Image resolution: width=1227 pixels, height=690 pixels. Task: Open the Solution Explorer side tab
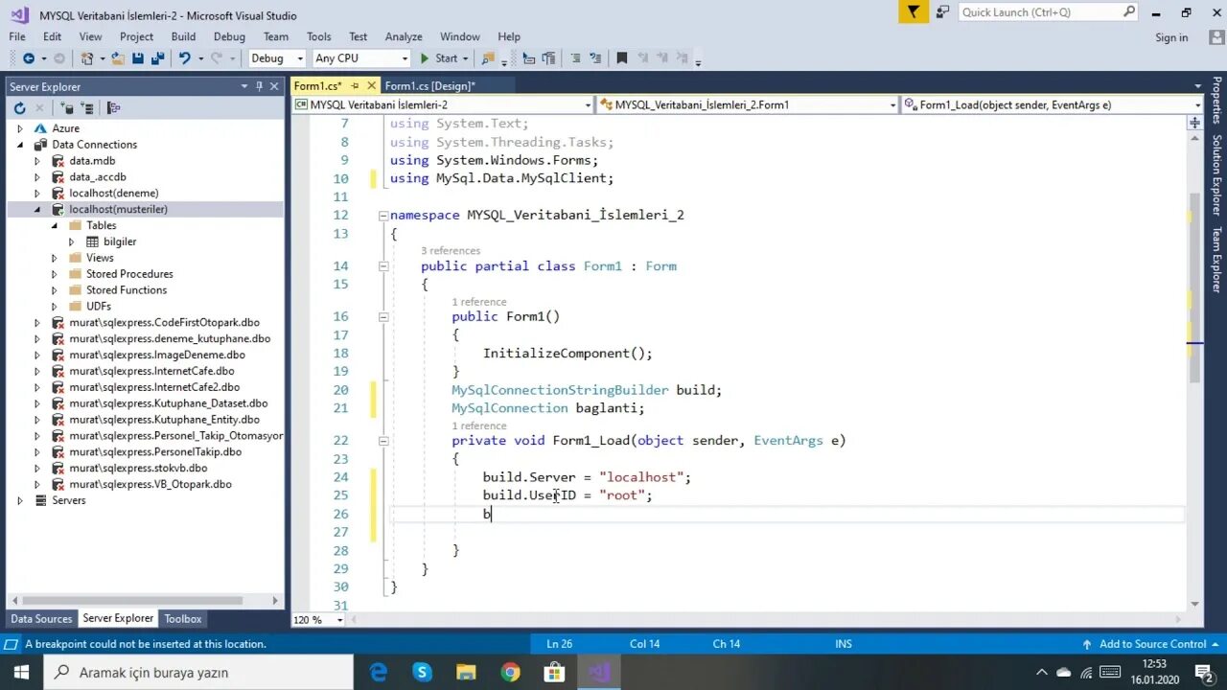coord(1216,174)
